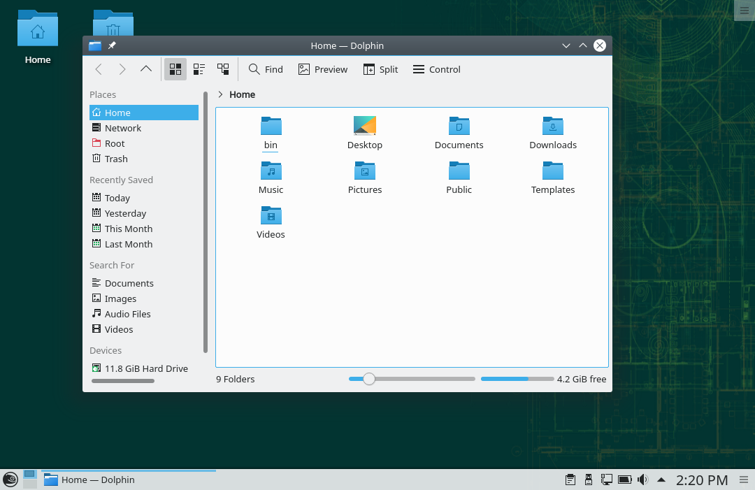Open the panel settings hamburger icon
The image size is (755, 490).
click(744, 480)
